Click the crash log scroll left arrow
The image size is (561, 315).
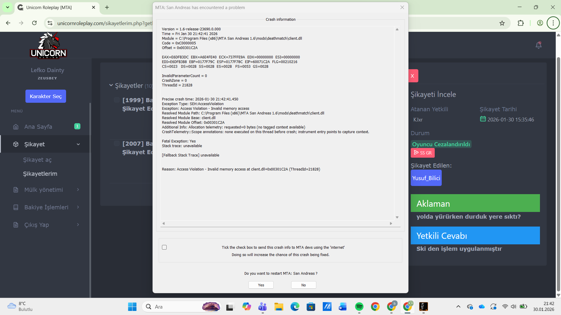[163, 223]
